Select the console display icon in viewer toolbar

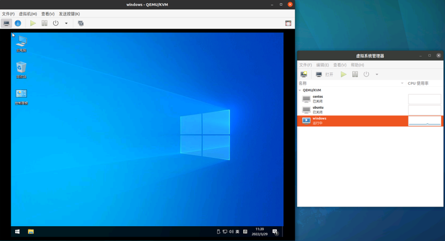6,23
